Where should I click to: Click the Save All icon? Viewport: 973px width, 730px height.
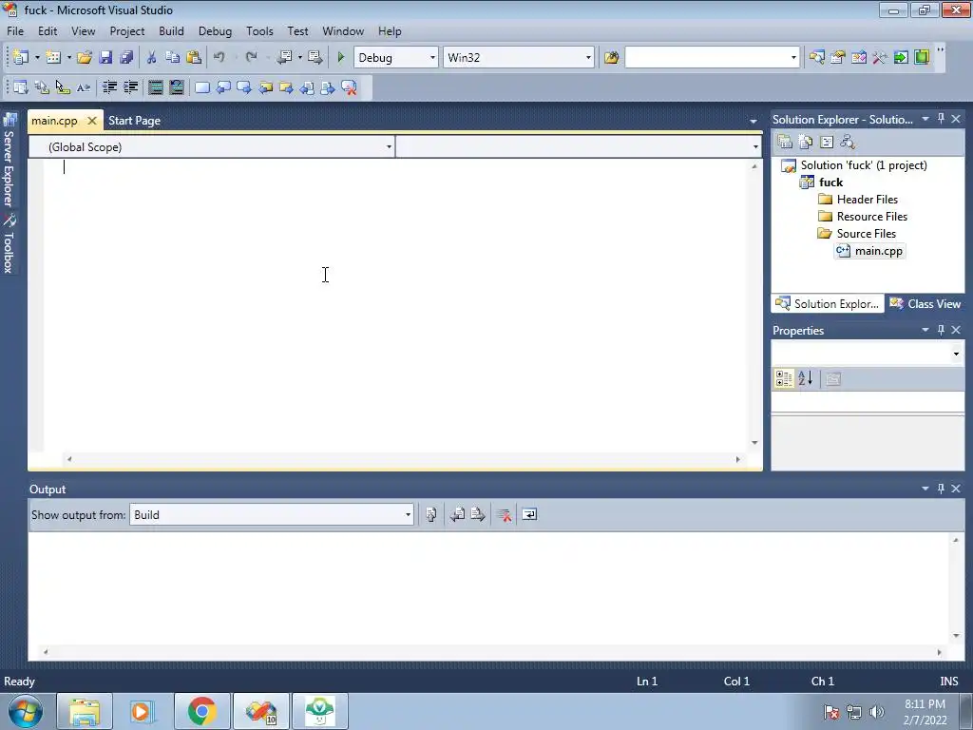(x=126, y=57)
